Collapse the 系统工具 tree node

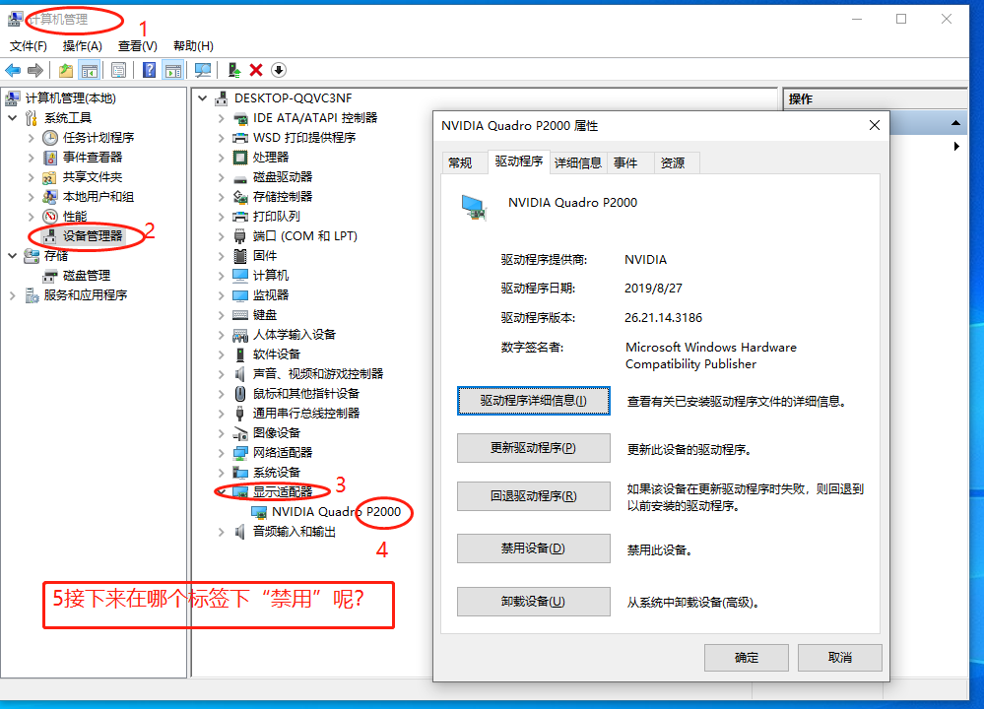click(13, 118)
